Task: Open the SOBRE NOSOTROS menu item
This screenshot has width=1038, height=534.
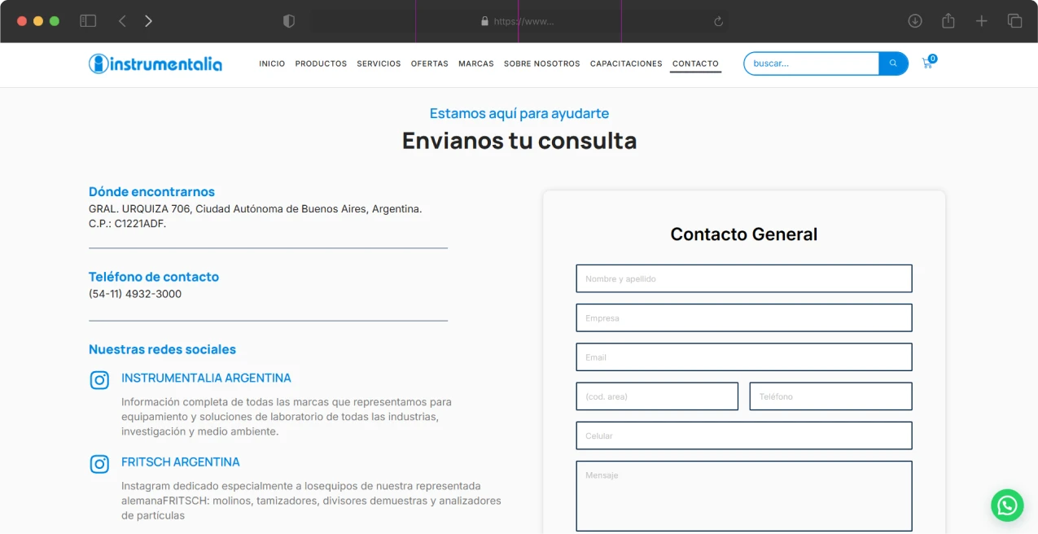Action: click(542, 63)
